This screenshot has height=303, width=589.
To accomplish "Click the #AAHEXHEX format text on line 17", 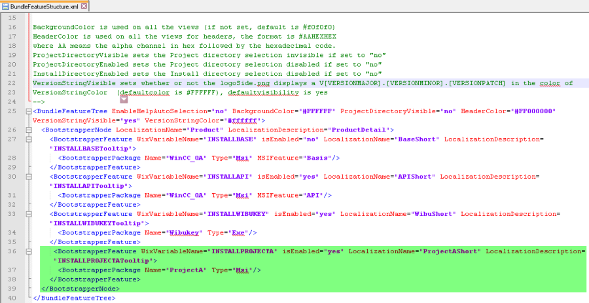I will coord(318,37).
